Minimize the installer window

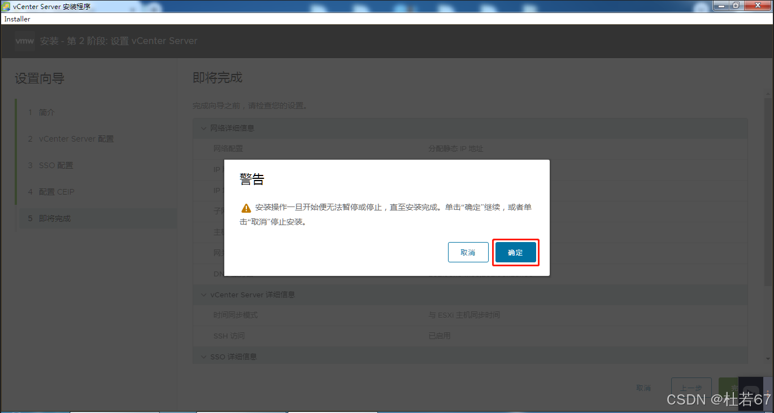(x=721, y=5)
